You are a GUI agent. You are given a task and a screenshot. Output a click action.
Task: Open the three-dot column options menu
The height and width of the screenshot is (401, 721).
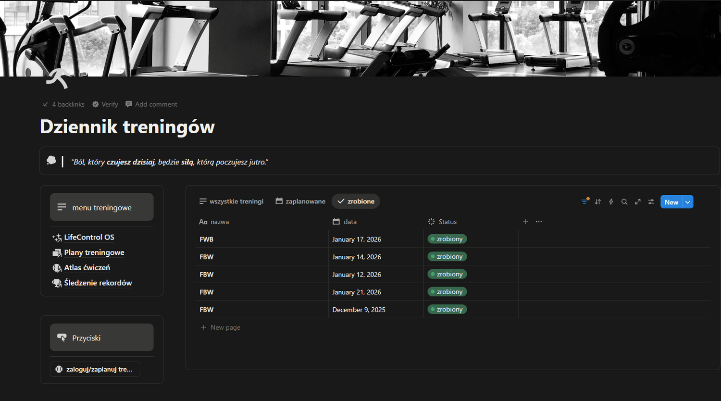(539, 222)
